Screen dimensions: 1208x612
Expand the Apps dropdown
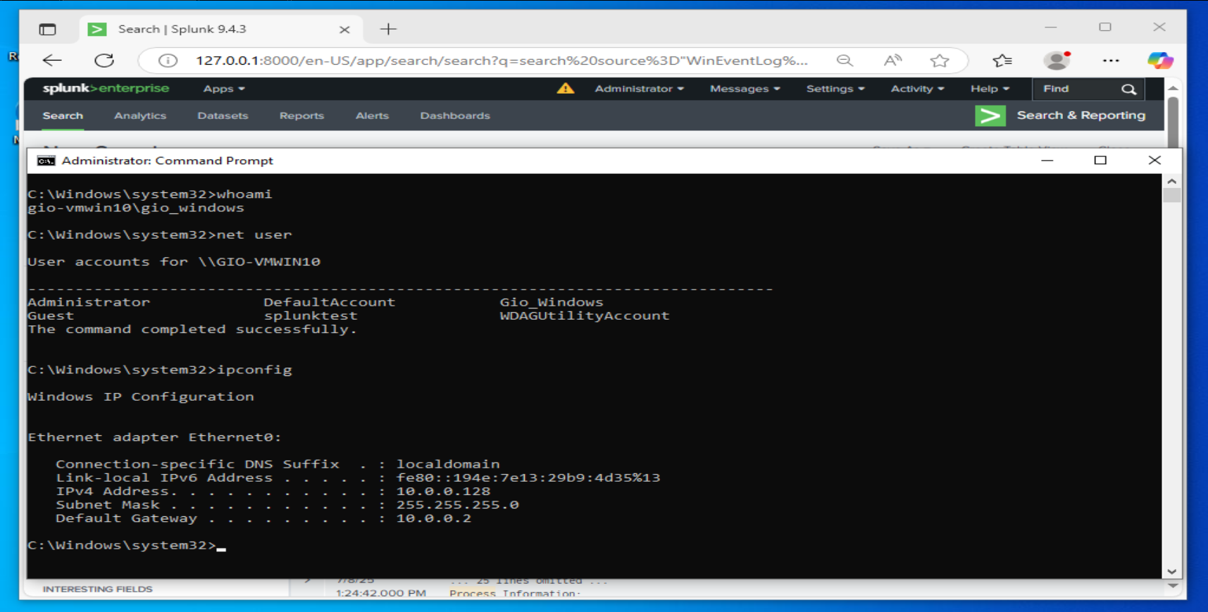224,89
